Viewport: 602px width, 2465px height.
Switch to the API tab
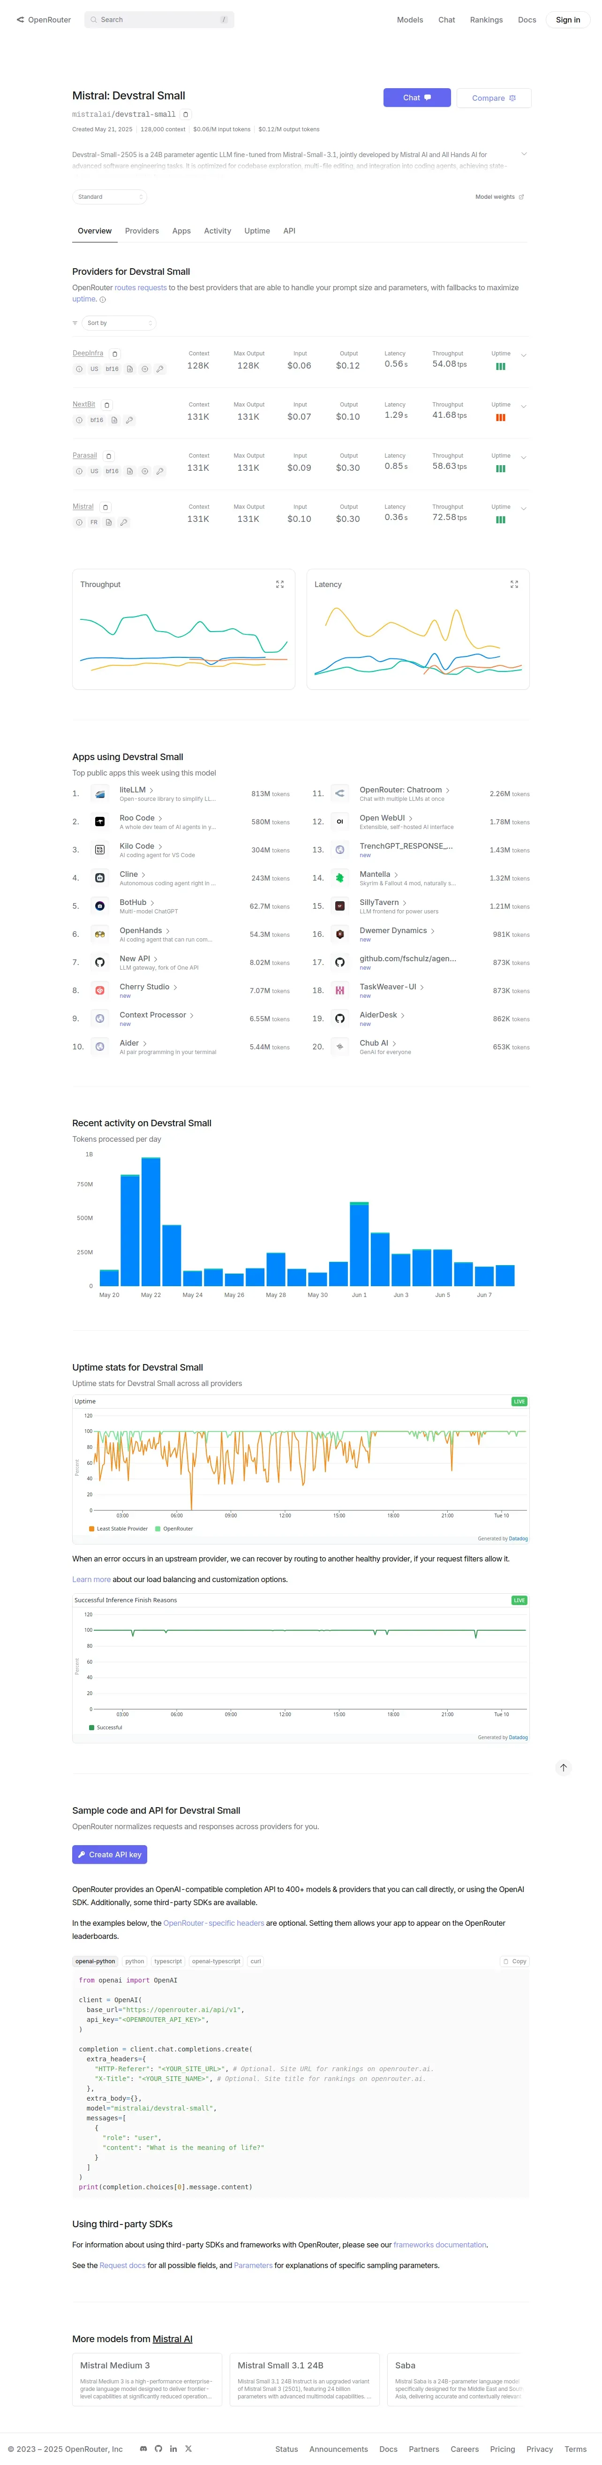289,231
